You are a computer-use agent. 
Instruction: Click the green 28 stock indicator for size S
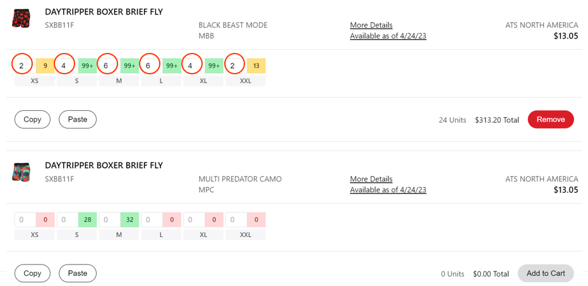click(88, 220)
